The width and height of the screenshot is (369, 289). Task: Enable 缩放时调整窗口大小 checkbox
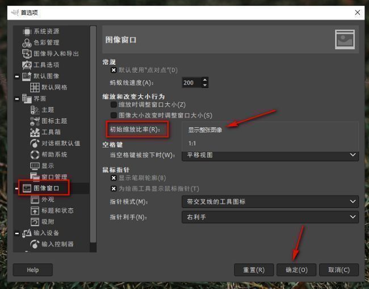click(114, 105)
